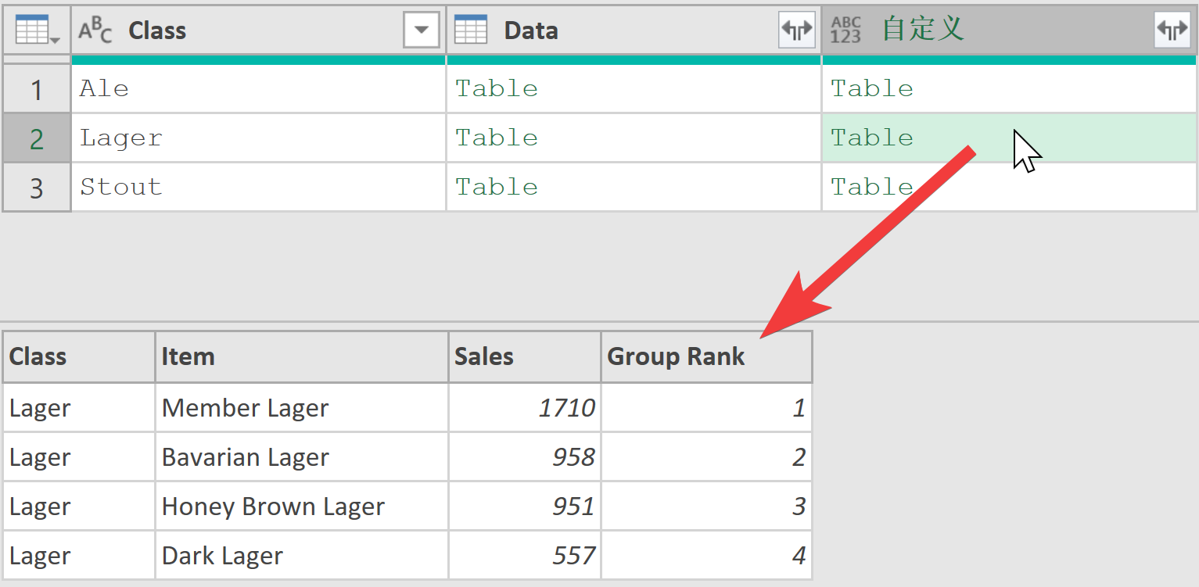1199x587 pixels.
Task: Open the Table link in Lager's Data cell
Action: [x=497, y=138]
